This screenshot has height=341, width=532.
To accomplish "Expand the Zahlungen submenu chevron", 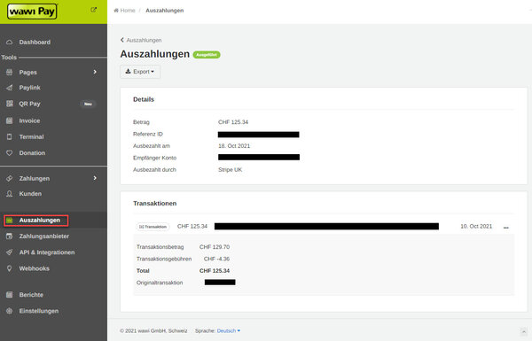I will 95,178.
